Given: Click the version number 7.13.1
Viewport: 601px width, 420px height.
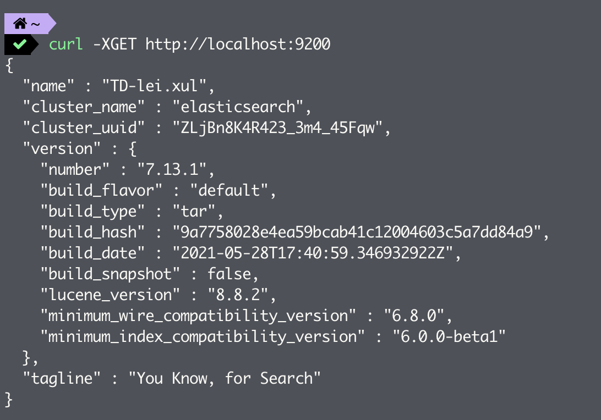Looking at the screenshot, I should click(x=172, y=169).
